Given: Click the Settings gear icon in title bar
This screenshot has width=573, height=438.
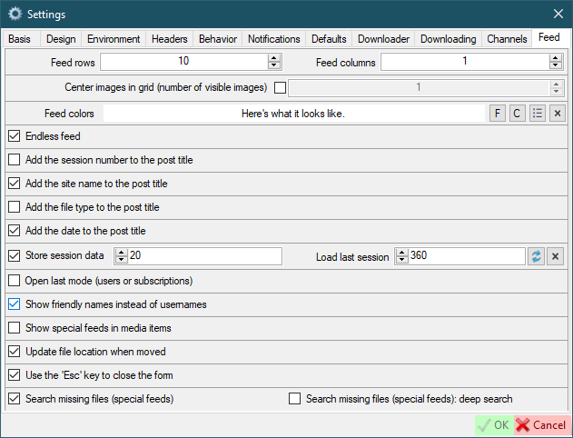Looking at the screenshot, I should (x=15, y=15).
